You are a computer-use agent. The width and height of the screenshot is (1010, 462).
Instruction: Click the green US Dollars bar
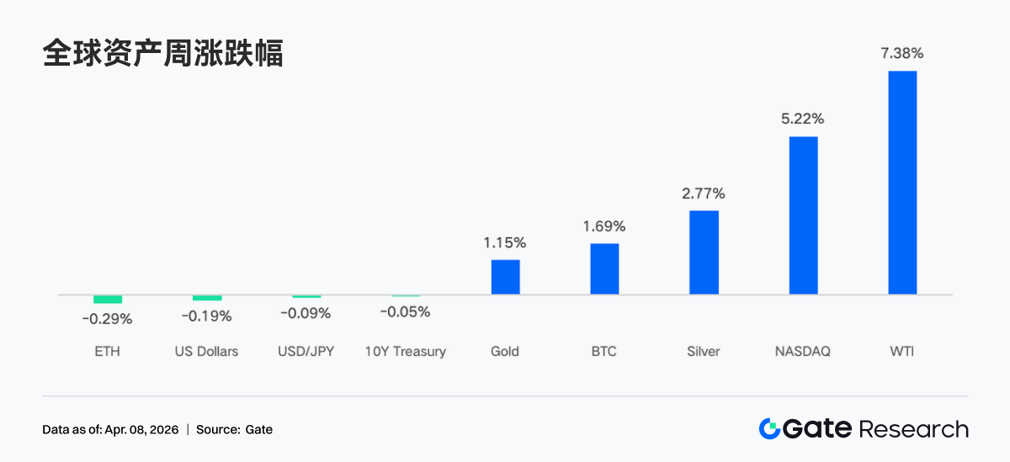(x=207, y=298)
